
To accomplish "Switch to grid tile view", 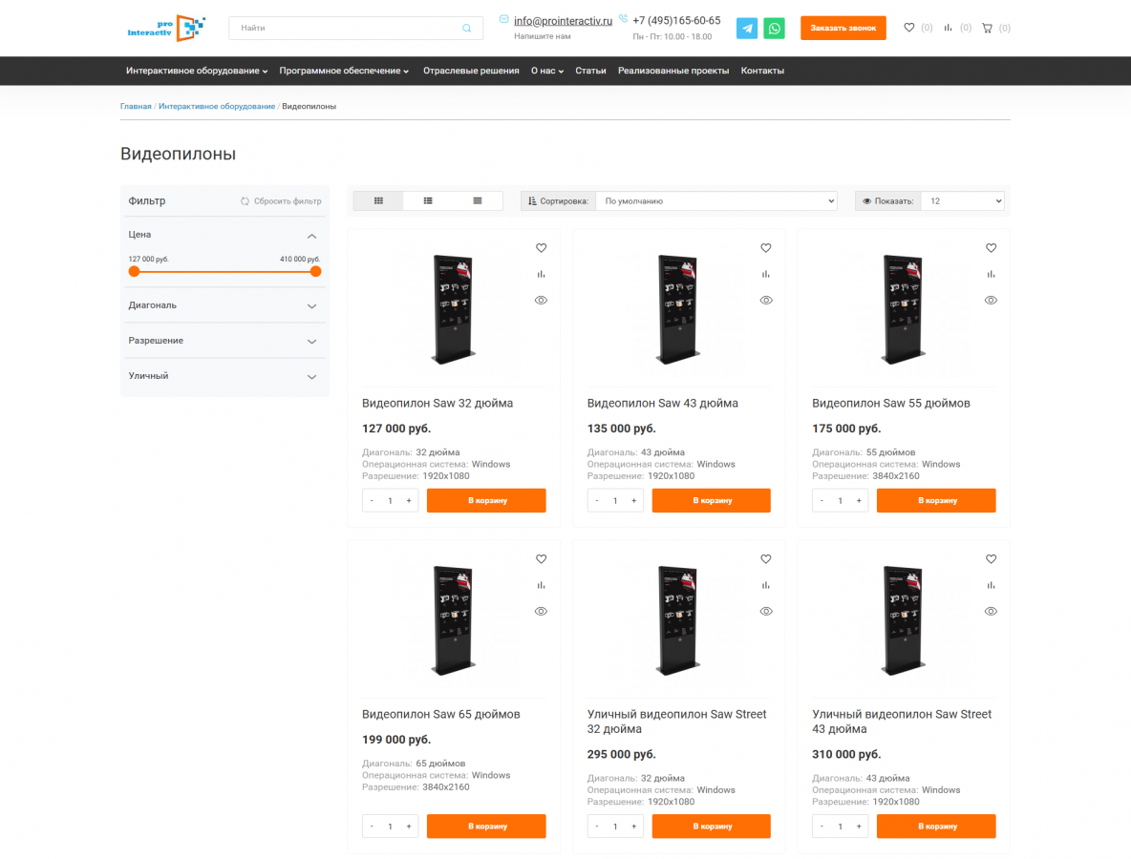I will [x=378, y=201].
